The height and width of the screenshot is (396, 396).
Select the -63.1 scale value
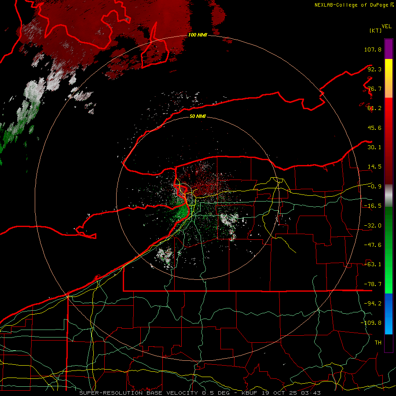point(373,264)
